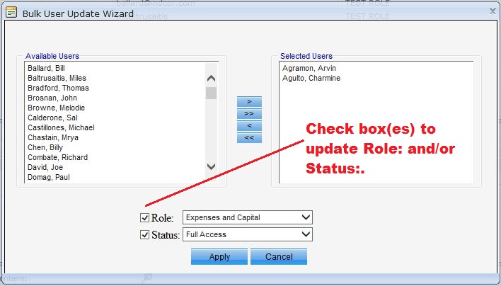This screenshot has width=501, height=286.
Task: Click the Available Users scrollbar thumb
Action: [x=211, y=93]
